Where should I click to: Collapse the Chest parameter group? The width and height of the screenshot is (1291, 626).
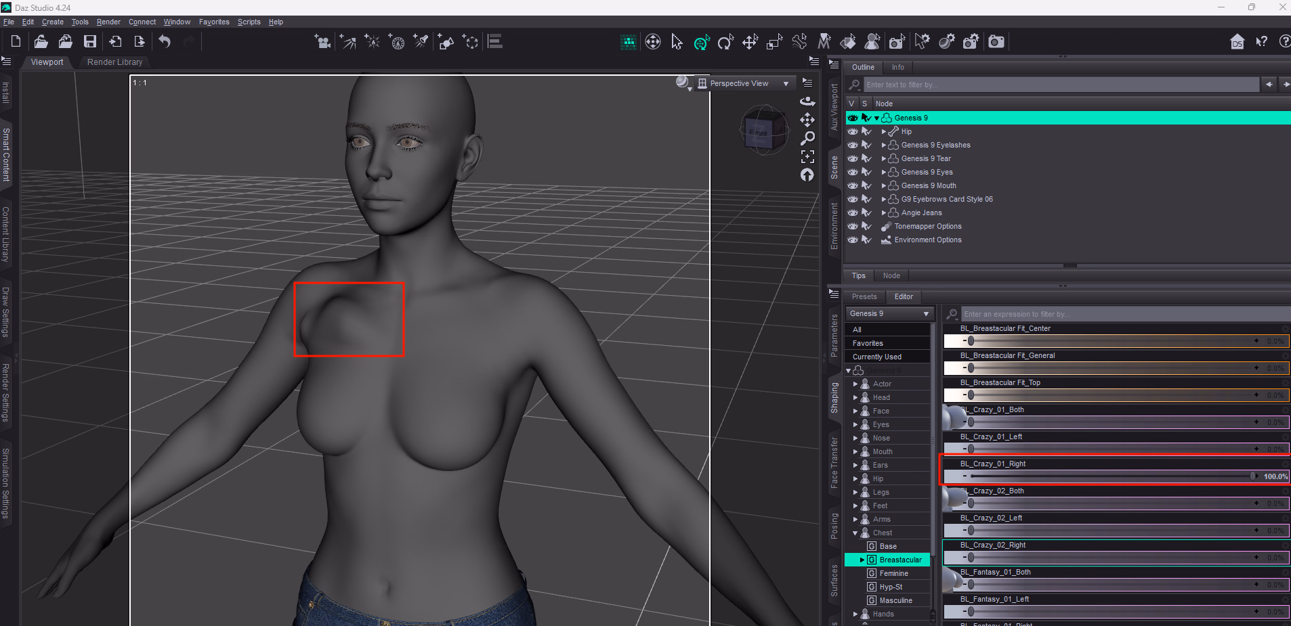(x=855, y=533)
